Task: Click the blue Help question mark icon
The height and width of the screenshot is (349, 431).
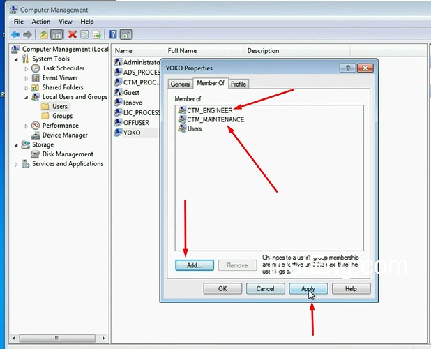Action: pyautogui.click(x=113, y=35)
